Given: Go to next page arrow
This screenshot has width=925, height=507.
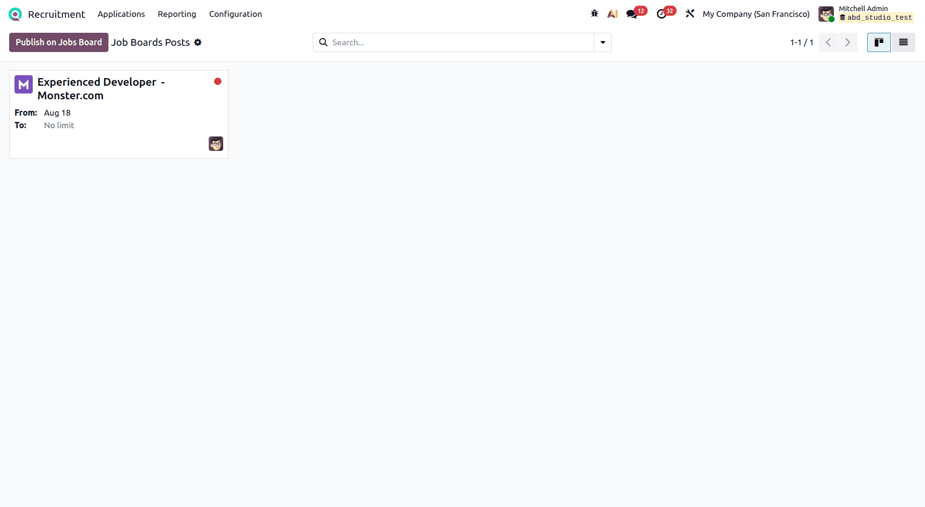Looking at the screenshot, I should click(x=847, y=42).
